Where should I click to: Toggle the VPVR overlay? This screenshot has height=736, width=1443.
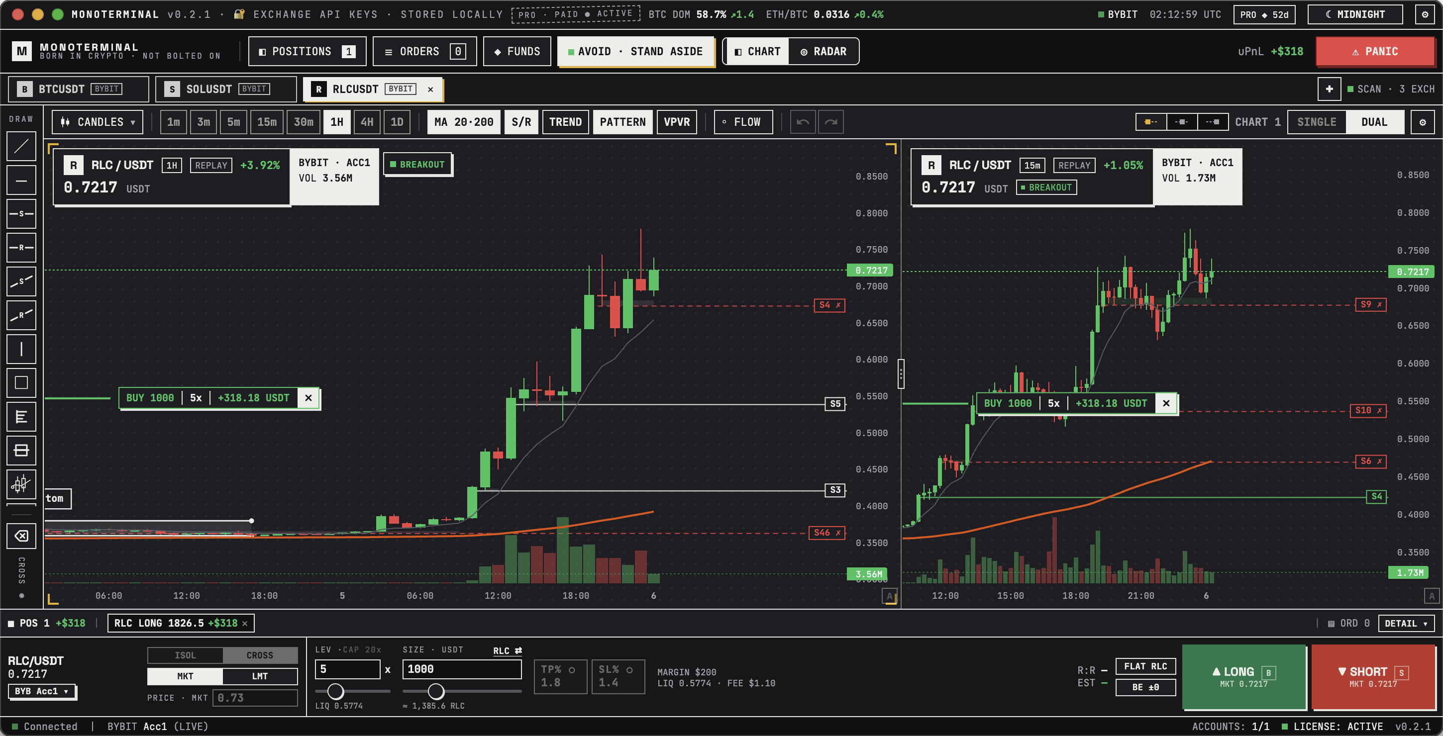pos(677,122)
